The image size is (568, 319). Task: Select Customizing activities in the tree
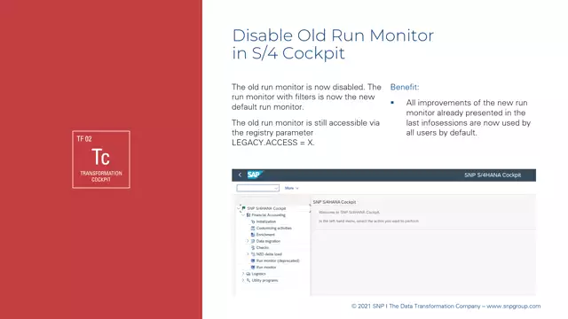tap(274, 228)
